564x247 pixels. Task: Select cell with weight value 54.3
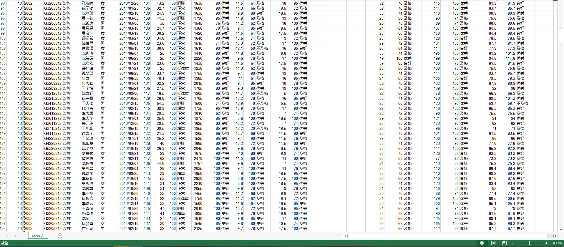coord(158,103)
